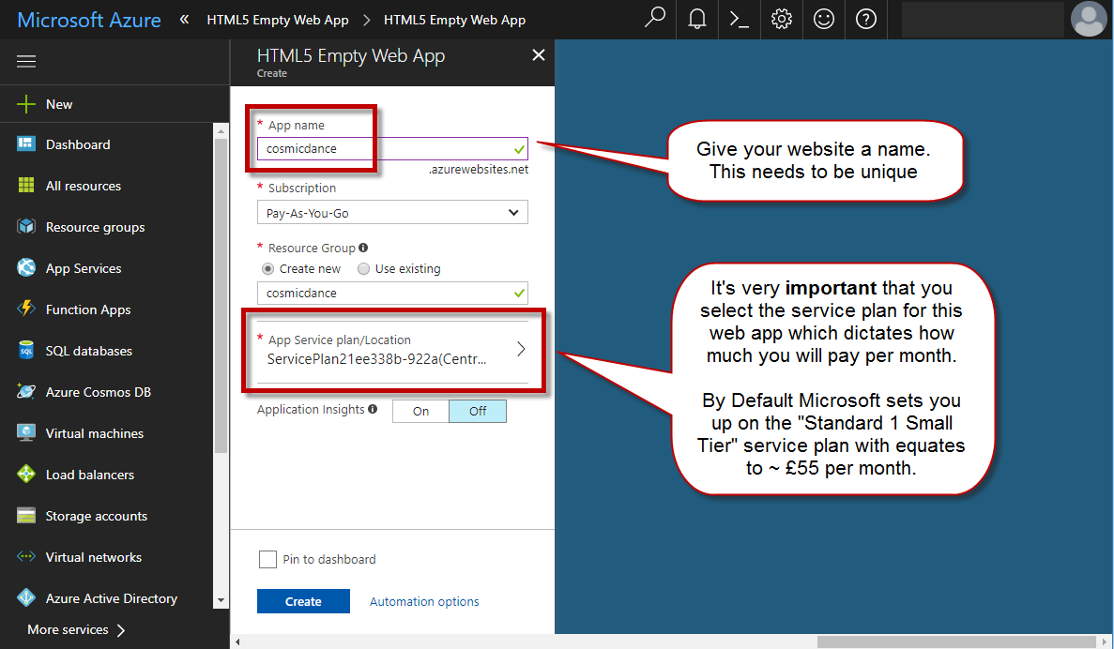Click the Function Apps lightning icon

point(26,309)
